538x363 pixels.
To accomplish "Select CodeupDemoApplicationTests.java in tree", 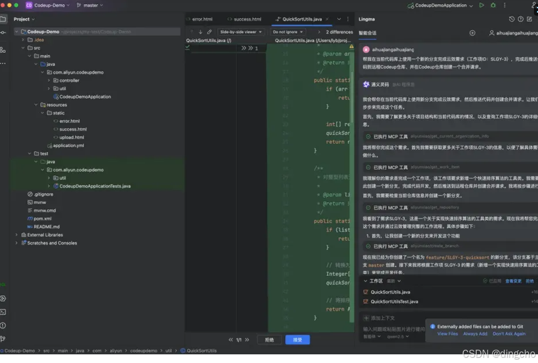I will (x=95, y=186).
